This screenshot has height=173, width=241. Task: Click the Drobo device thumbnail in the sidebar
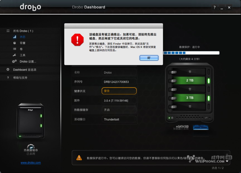click(x=31, y=121)
